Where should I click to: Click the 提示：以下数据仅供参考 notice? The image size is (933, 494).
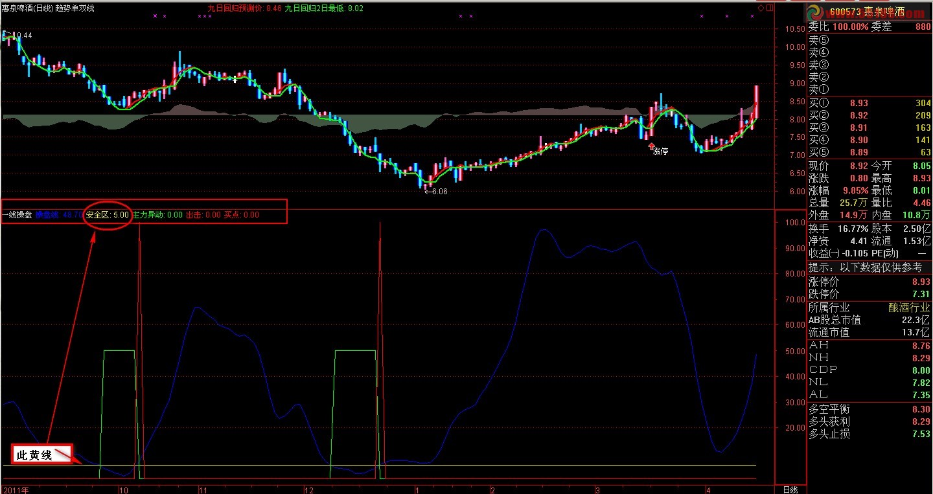coord(866,267)
